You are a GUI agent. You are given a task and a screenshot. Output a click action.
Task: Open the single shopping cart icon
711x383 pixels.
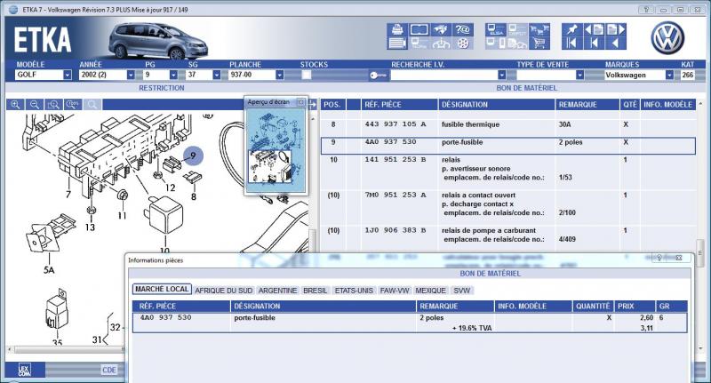pos(539,43)
